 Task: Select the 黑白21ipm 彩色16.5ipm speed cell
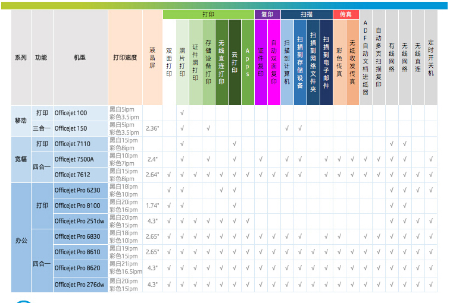click(x=126, y=268)
